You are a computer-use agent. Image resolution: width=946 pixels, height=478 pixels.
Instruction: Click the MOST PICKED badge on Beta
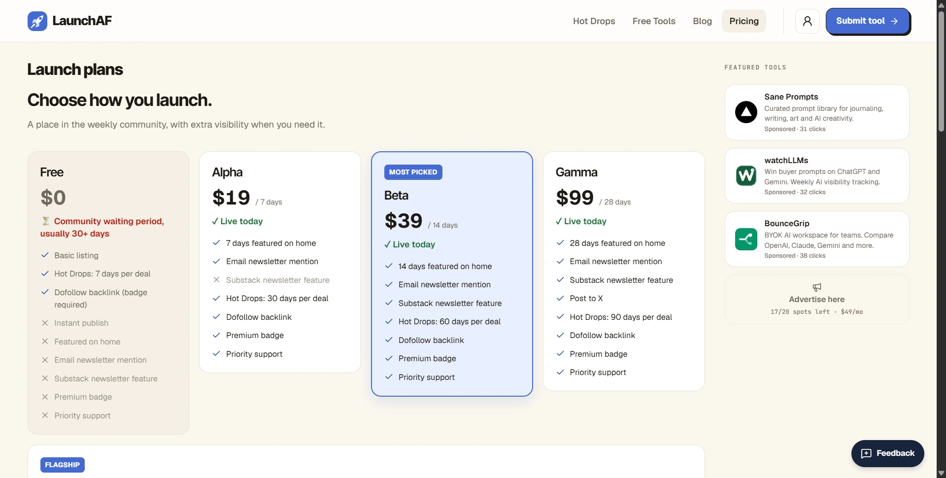pos(413,172)
